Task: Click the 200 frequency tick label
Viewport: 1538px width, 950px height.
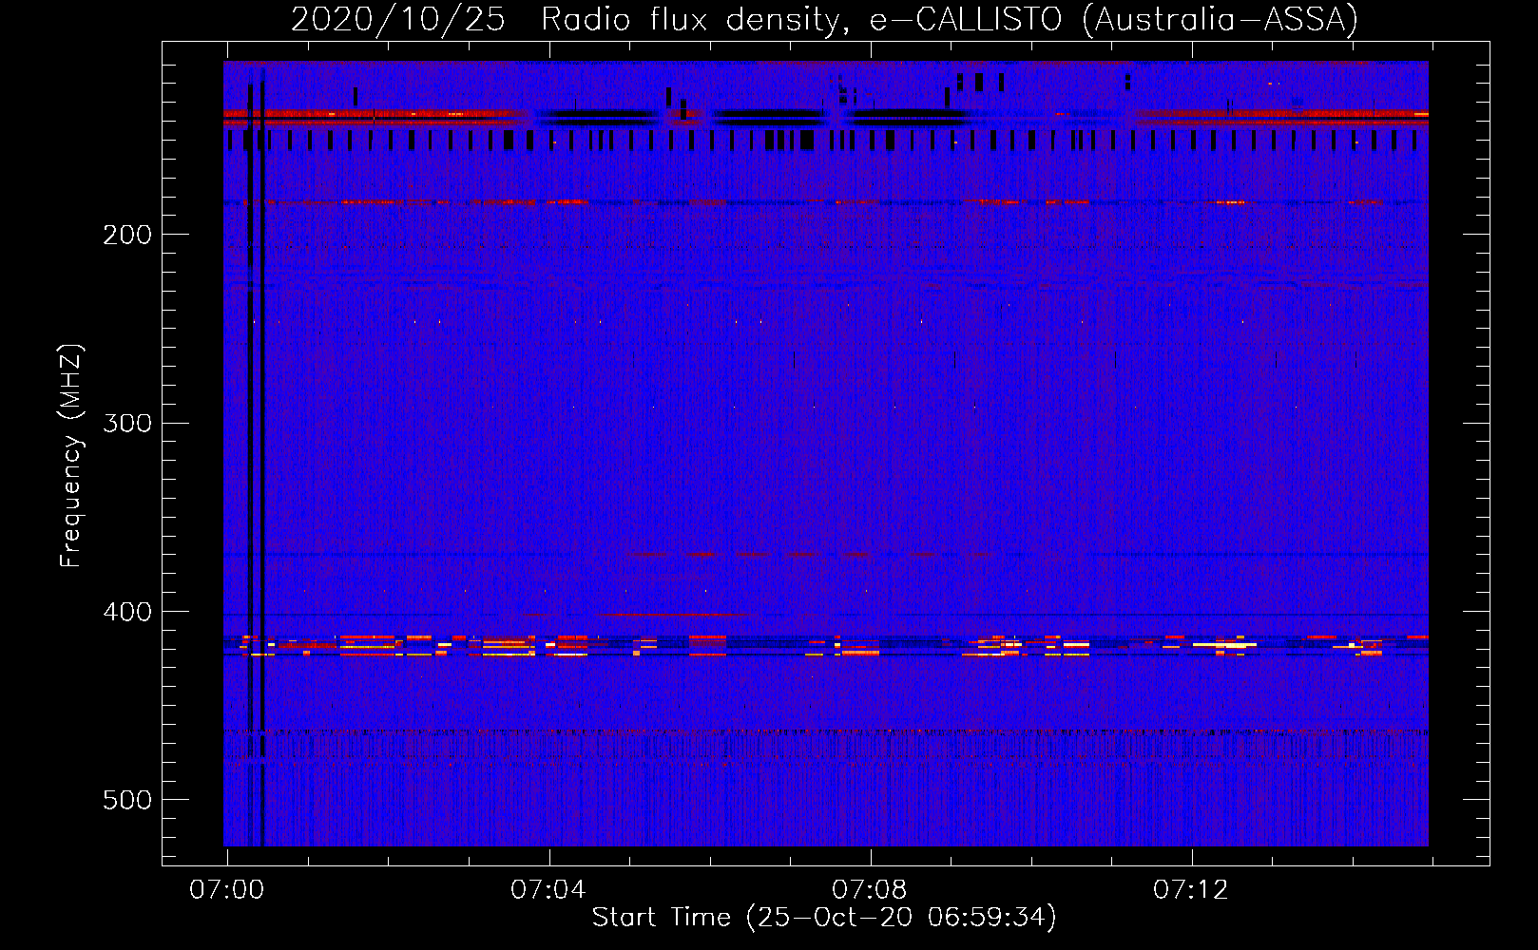Action: tap(127, 235)
